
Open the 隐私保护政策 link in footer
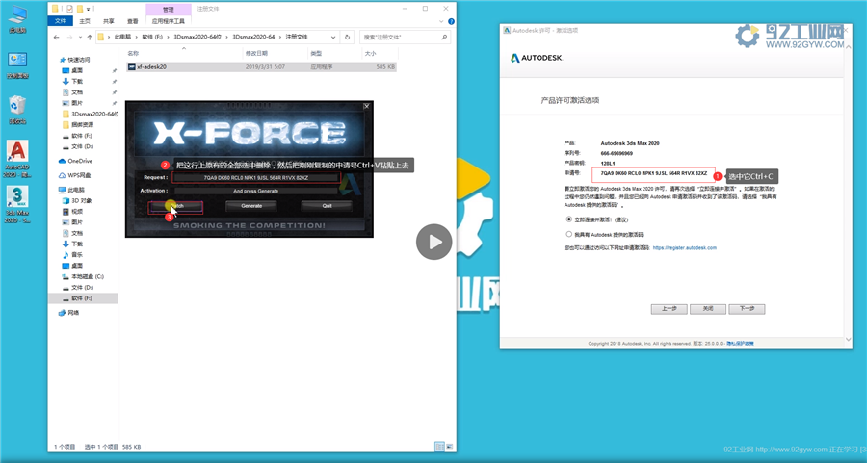741,343
